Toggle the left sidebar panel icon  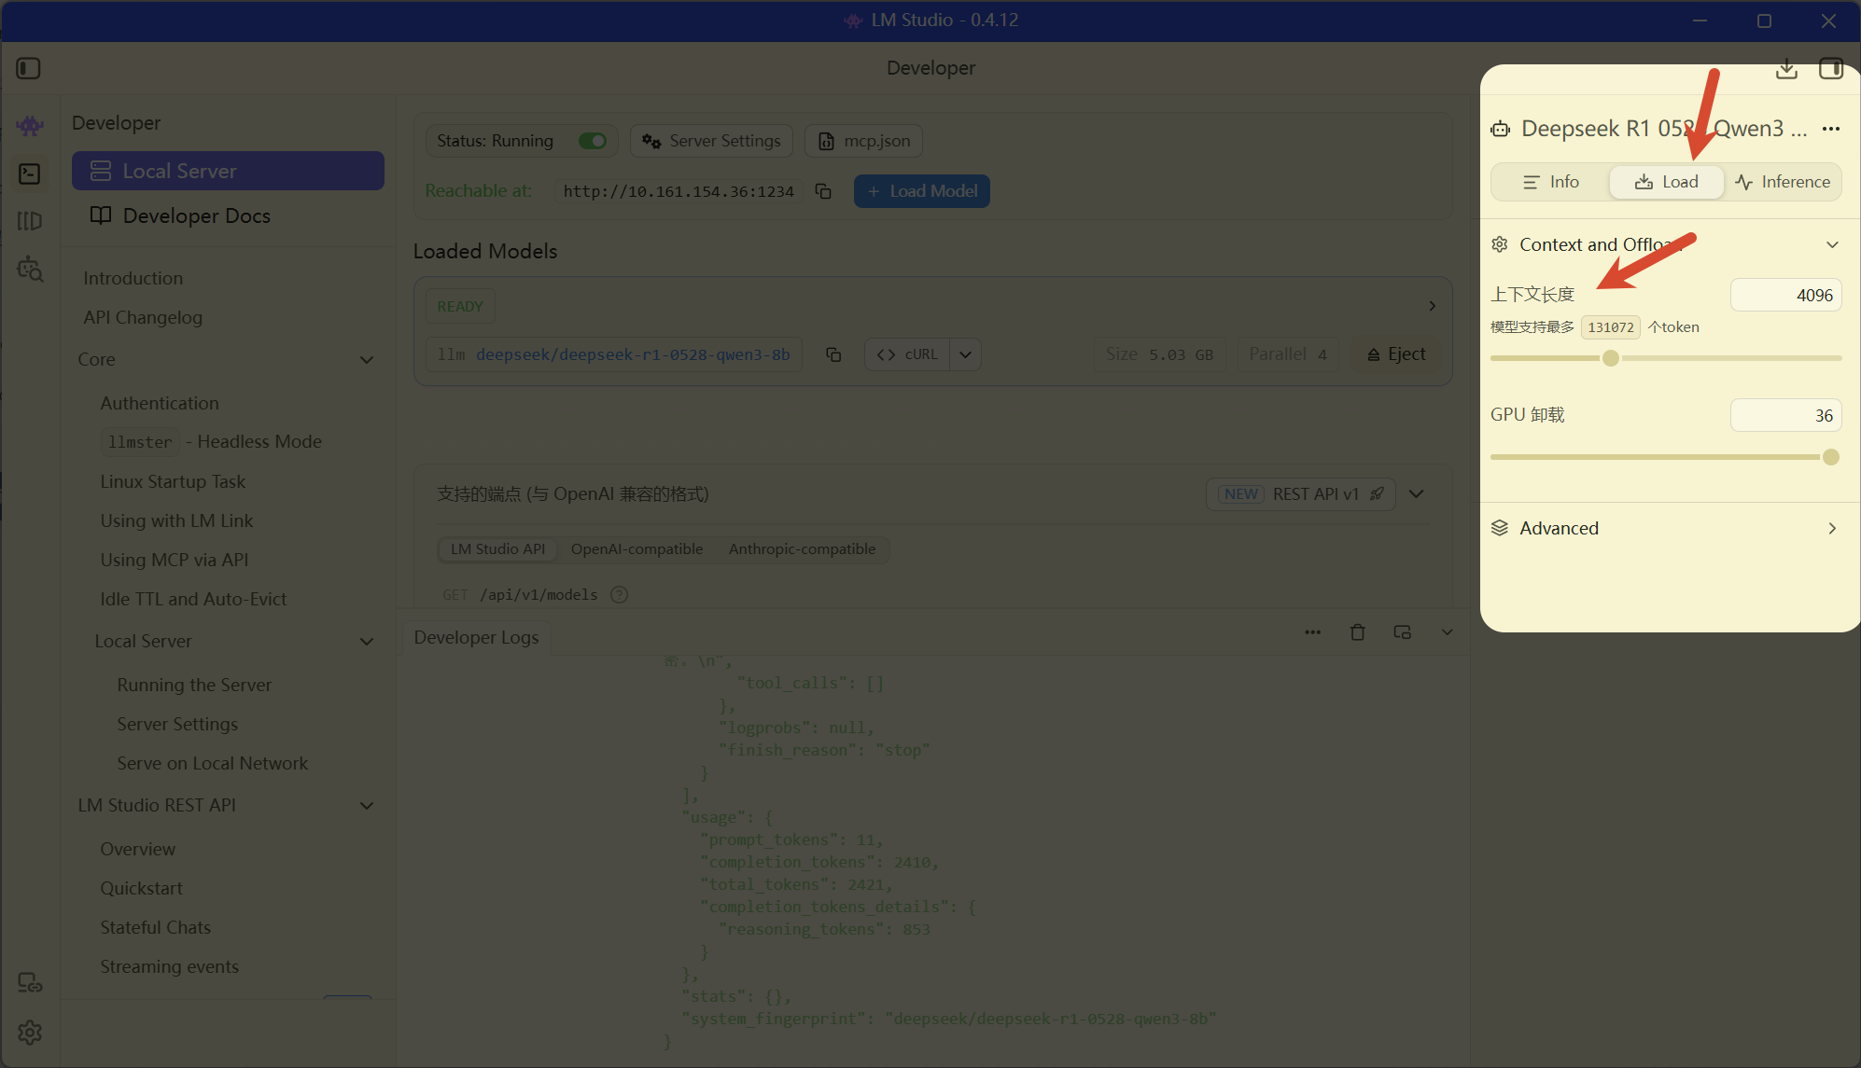click(28, 68)
